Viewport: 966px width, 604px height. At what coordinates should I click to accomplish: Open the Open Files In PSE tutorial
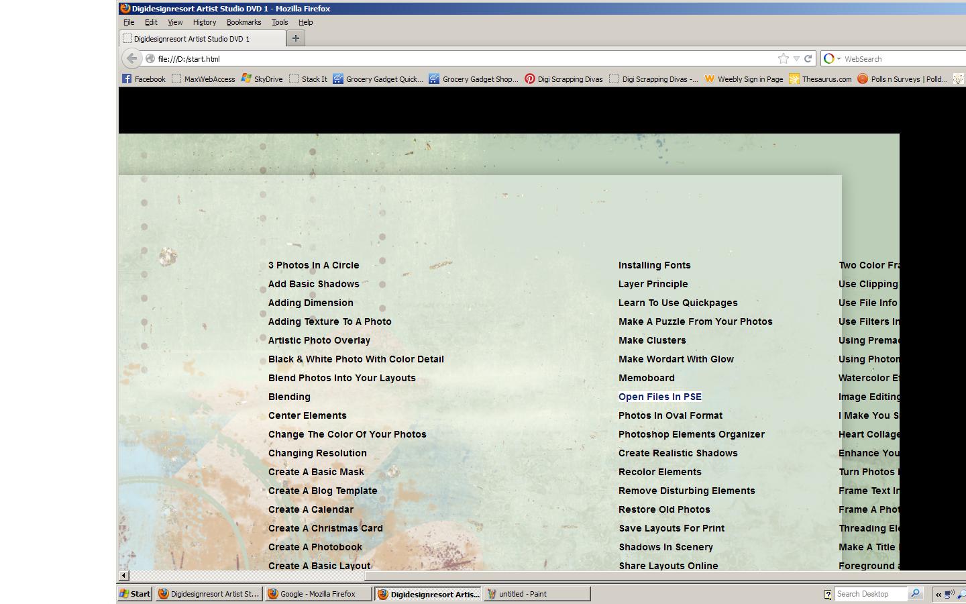(x=659, y=397)
